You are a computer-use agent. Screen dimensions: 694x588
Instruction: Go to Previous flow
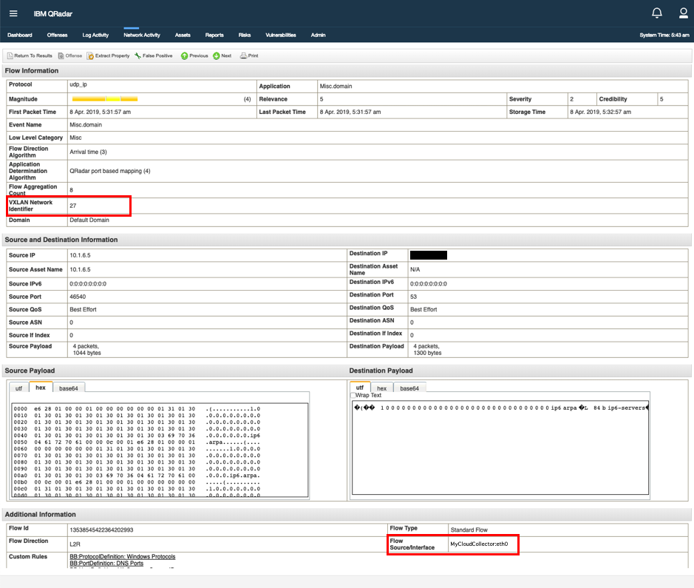tap(194, 55)
